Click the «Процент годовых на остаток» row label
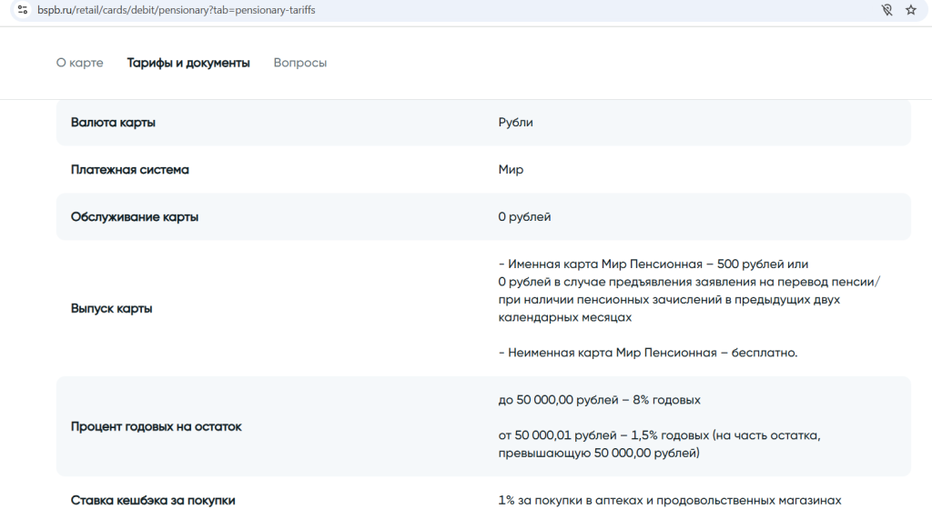 157,426
